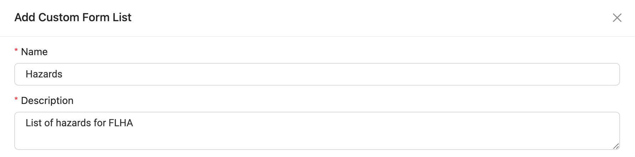The width and height of the screenshot is (635, 157).
Task: Click the red required asterisk beside Description
Action: point(16,100)
